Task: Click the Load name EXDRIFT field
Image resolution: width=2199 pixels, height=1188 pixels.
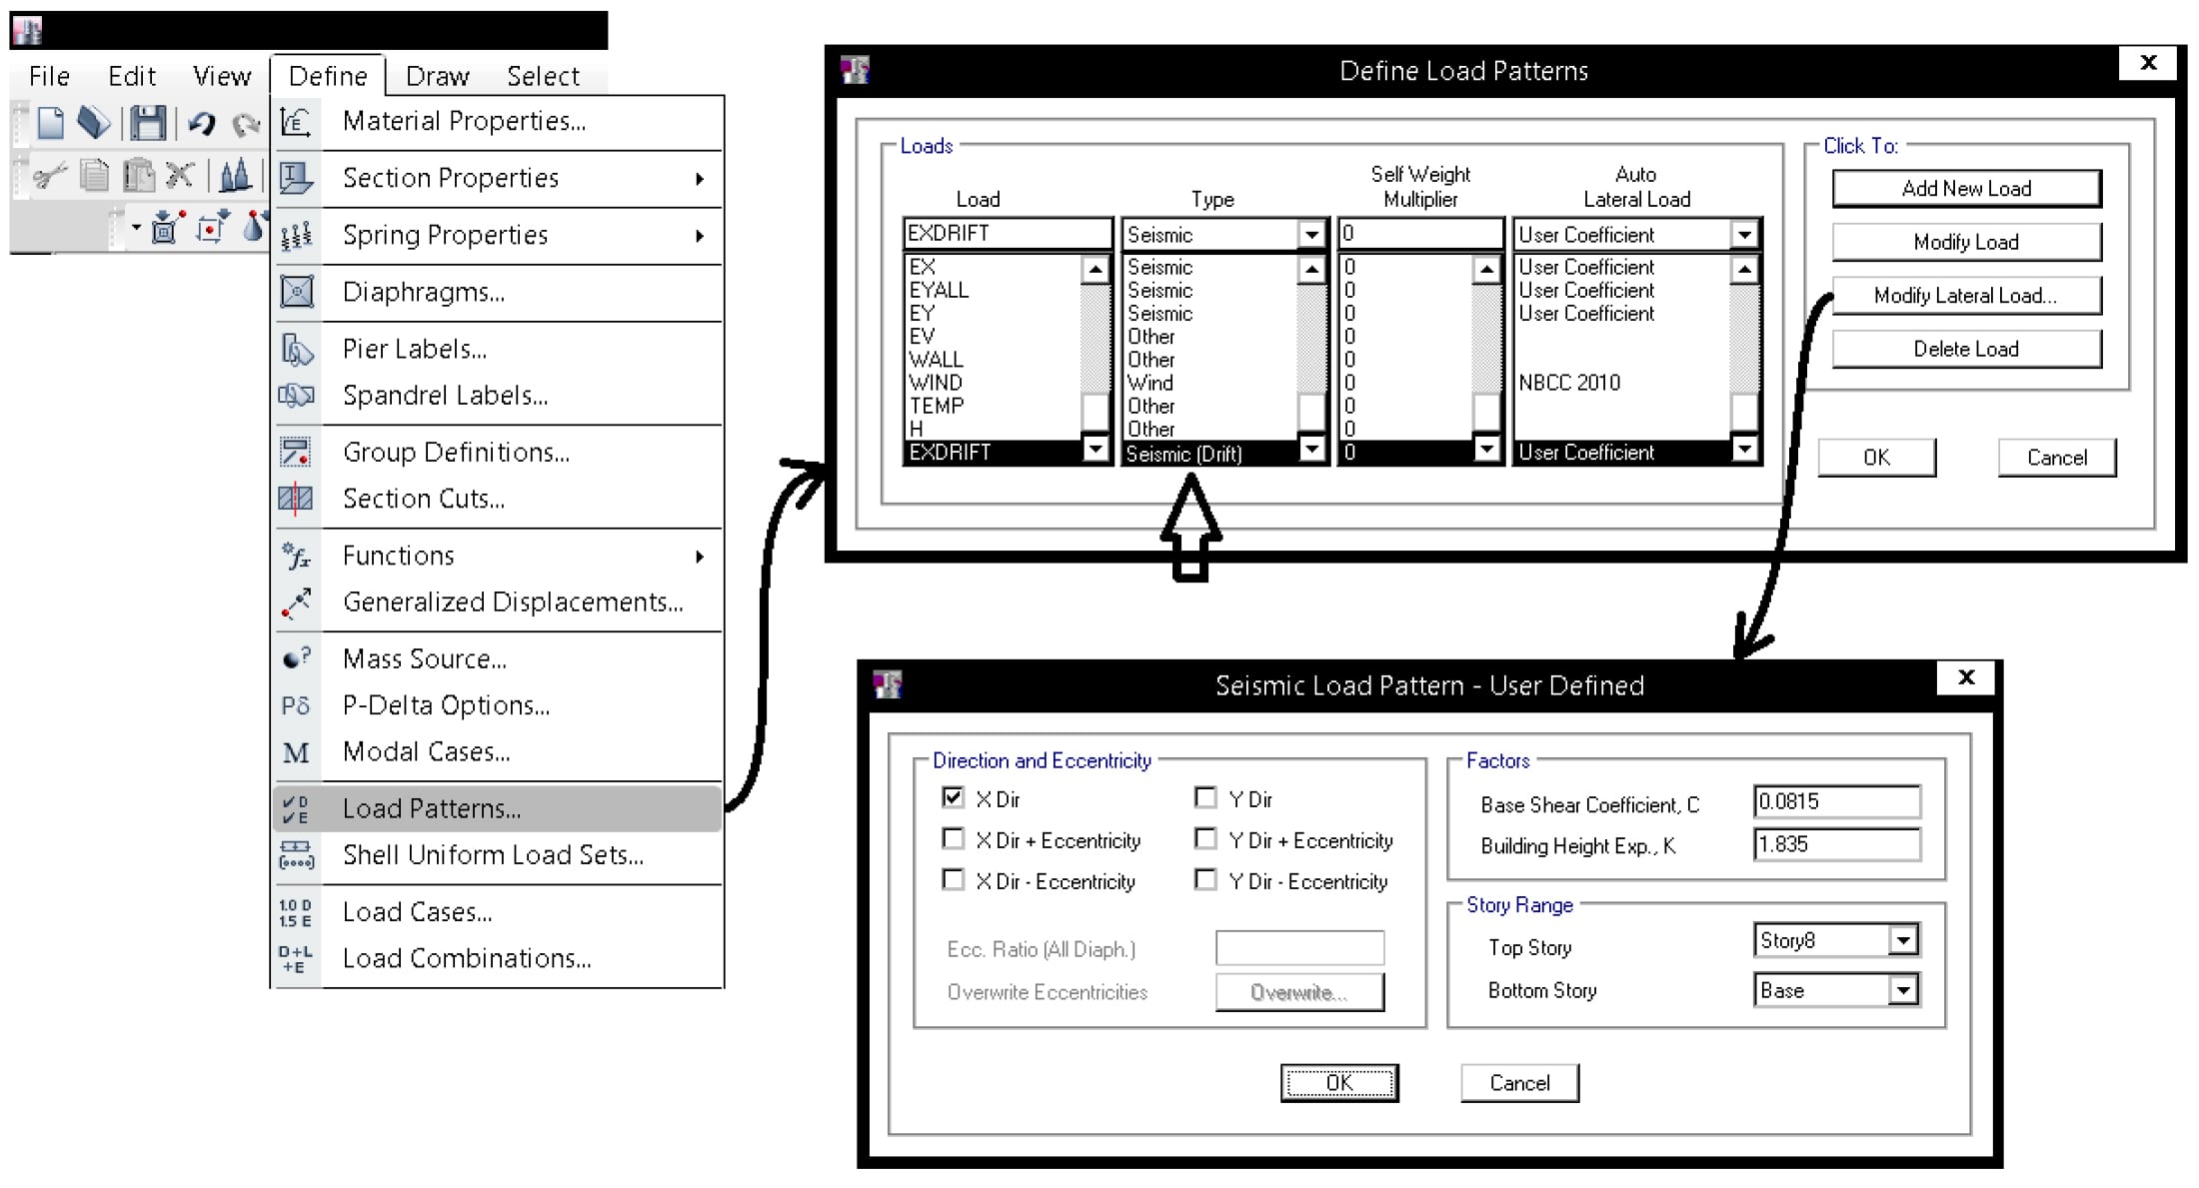Action: 1007,234
